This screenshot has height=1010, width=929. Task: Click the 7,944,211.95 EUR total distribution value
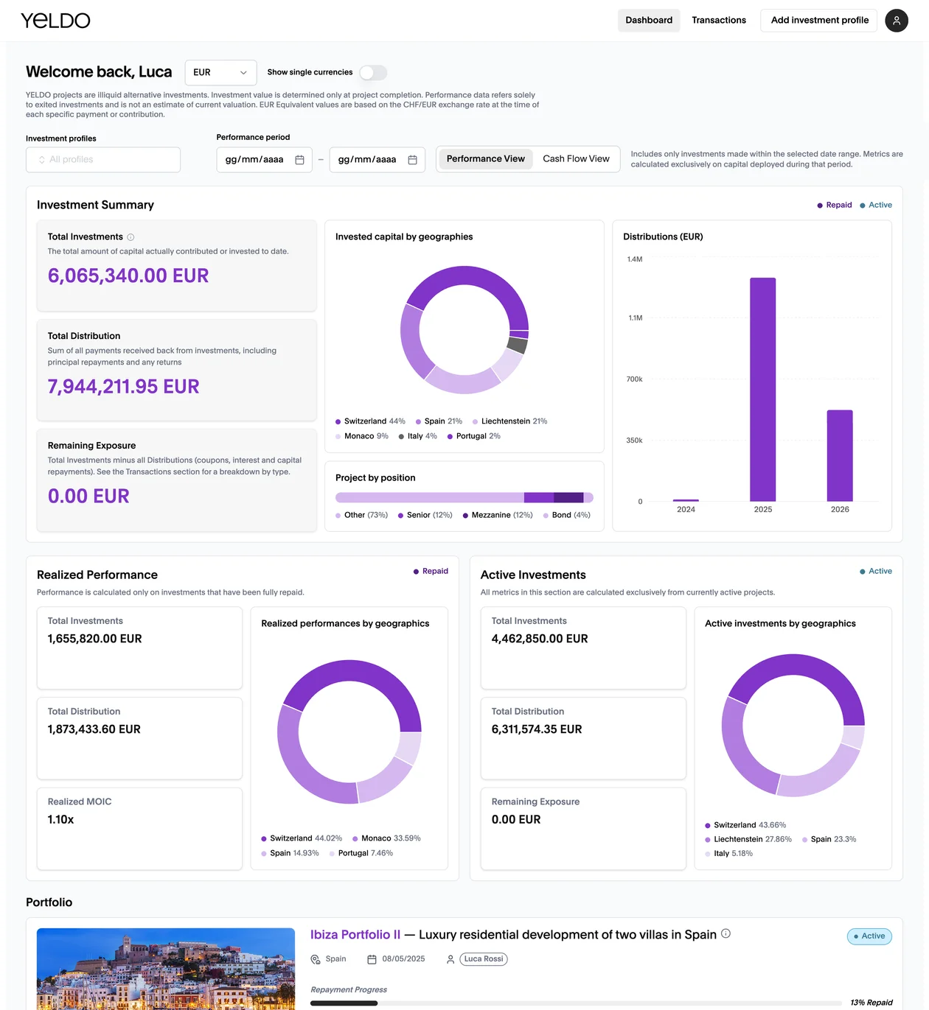(x=124, y=387)
